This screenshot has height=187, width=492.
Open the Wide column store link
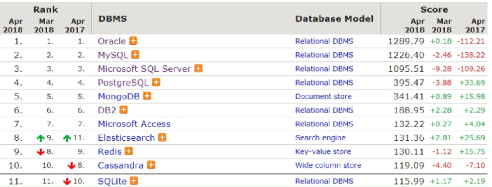(328, 165)
